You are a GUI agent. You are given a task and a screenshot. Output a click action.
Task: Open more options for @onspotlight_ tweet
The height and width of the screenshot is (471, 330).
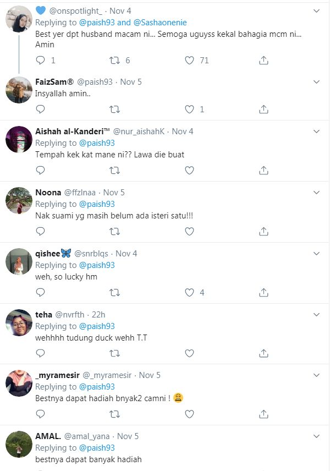[x=316, y=11]
